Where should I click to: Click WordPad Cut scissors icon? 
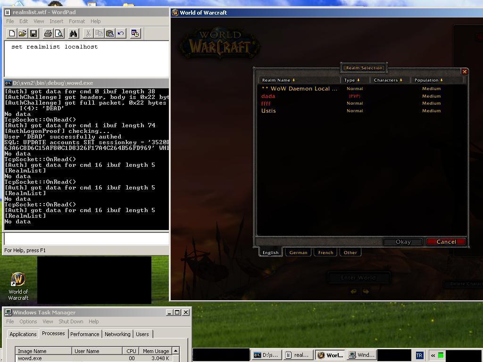pyautogui.click(x=88, y=33)
